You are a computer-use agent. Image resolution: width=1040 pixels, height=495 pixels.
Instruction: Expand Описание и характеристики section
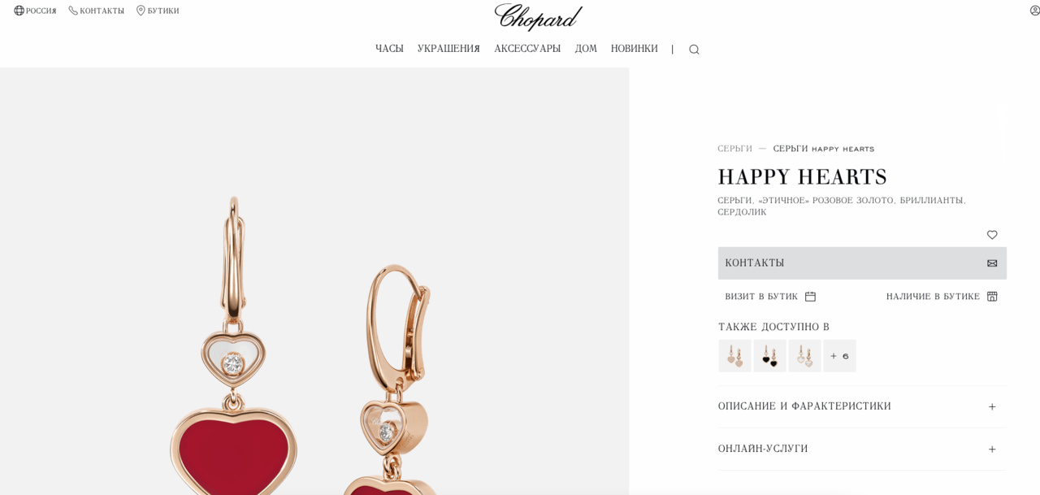point(862,406)
